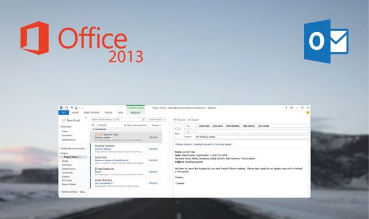Open the RSS Feeds folder
The width and height of the screenshot is (369, 219).
click(x=67, y=181)
